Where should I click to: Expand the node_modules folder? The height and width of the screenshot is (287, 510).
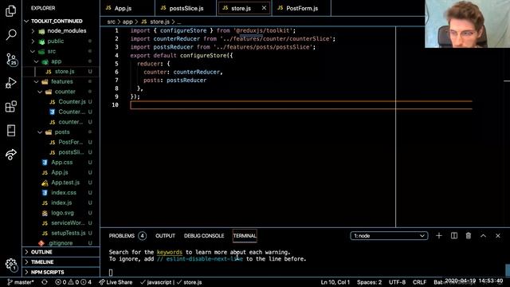pos(61,31)
